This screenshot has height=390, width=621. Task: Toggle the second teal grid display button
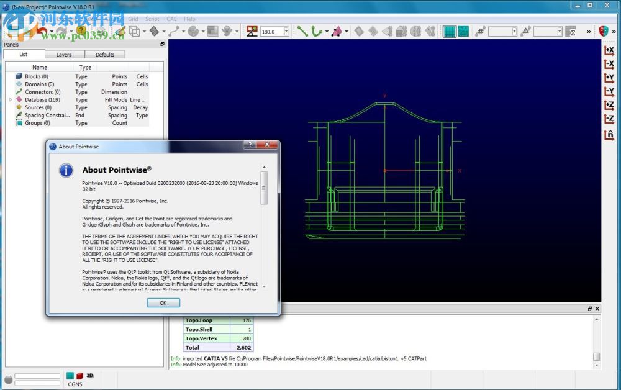(463, 31)
